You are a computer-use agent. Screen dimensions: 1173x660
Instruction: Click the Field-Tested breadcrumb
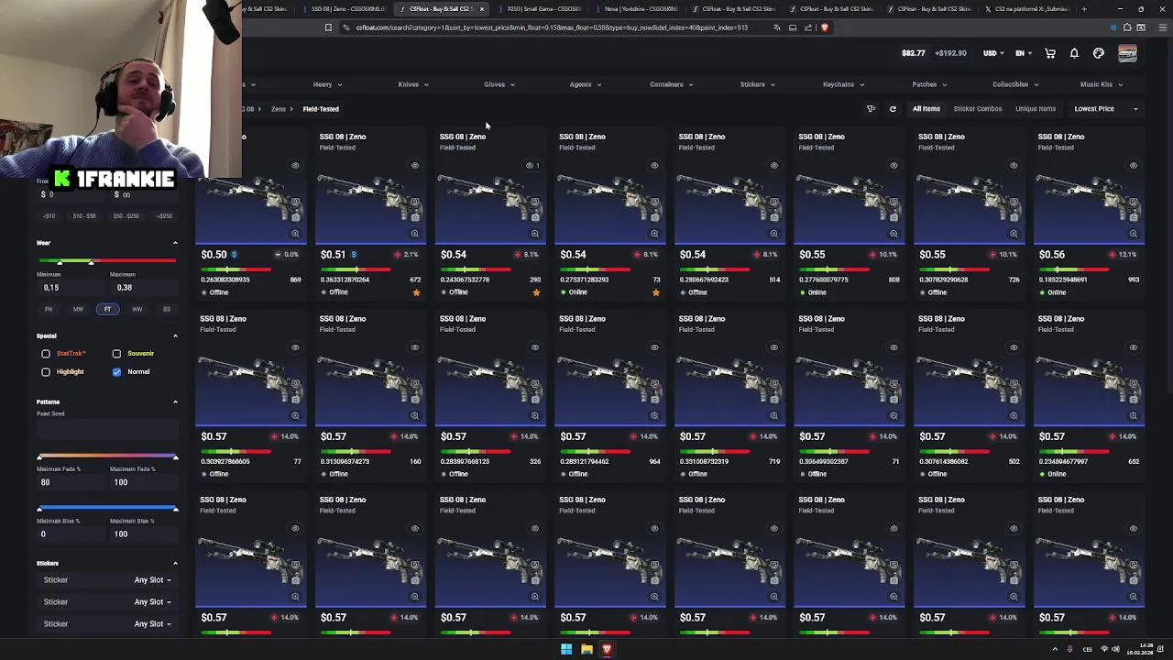click(321, 109)
